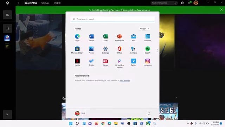Open the To Do app
225x127 pixels.
(x=91, y=62)
